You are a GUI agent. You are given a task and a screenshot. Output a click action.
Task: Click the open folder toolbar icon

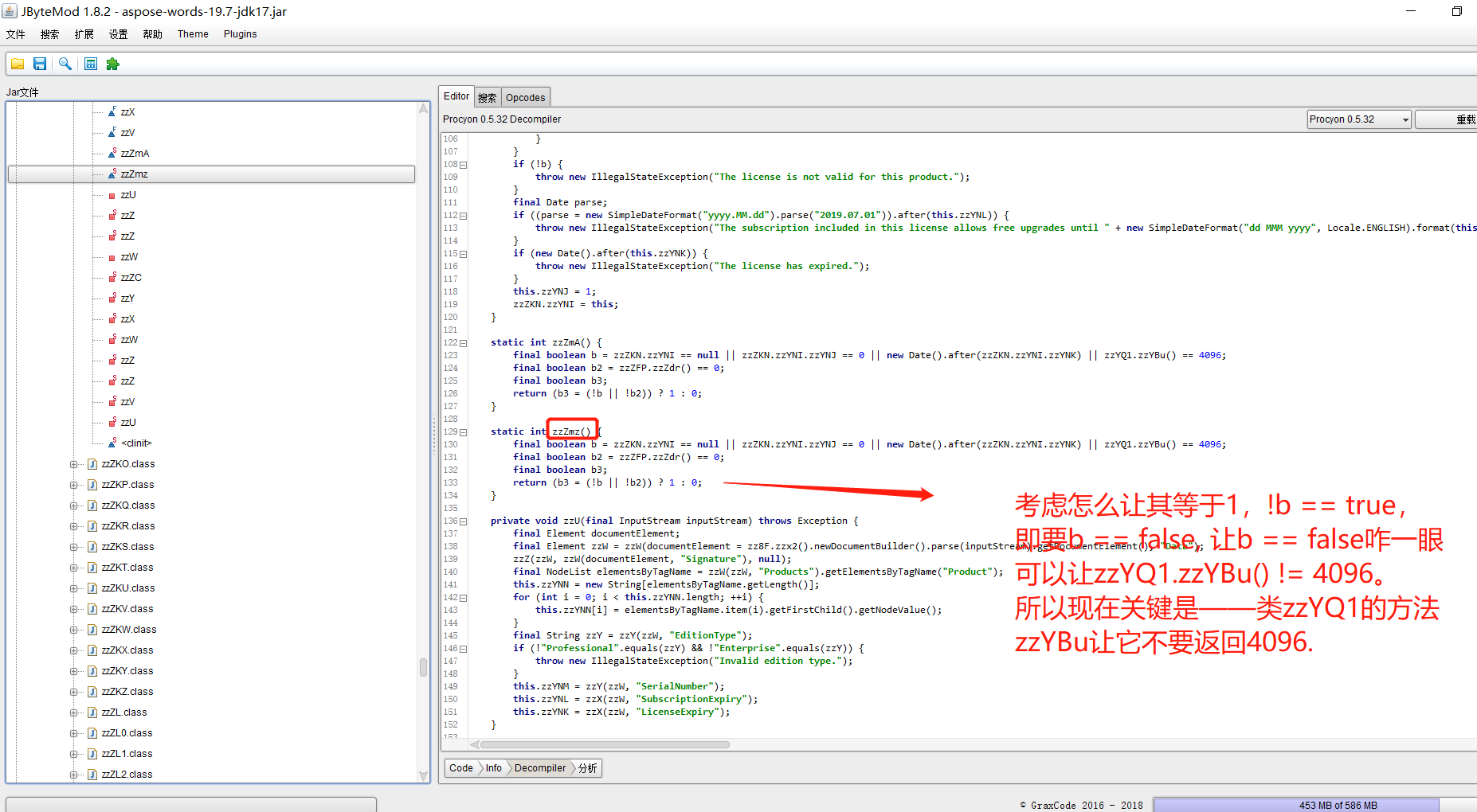click(x=18, y=64)
